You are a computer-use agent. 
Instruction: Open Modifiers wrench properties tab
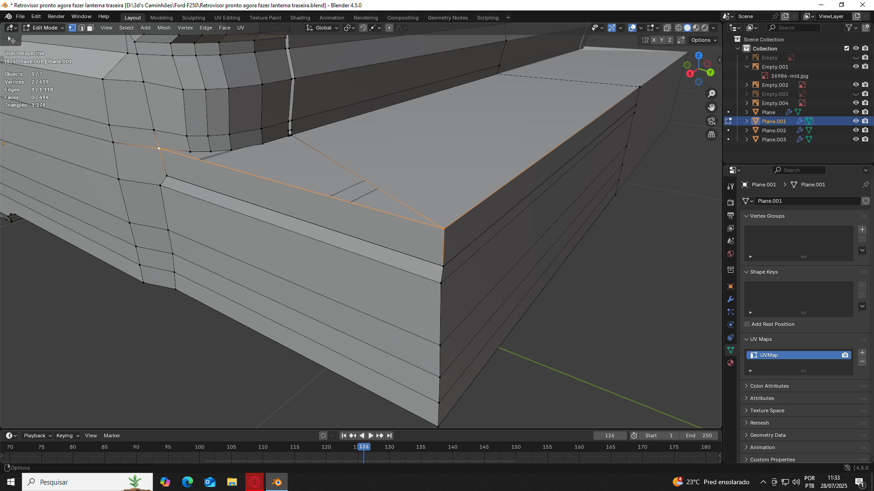pos(731,299)
